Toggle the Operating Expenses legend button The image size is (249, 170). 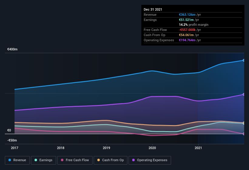(150, 160)
